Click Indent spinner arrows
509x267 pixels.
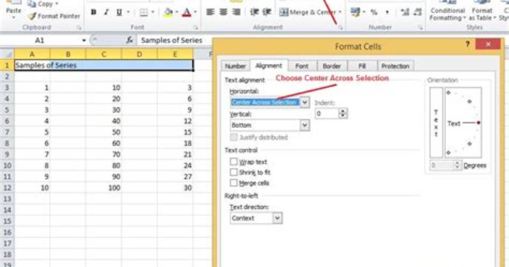point(343,114)
